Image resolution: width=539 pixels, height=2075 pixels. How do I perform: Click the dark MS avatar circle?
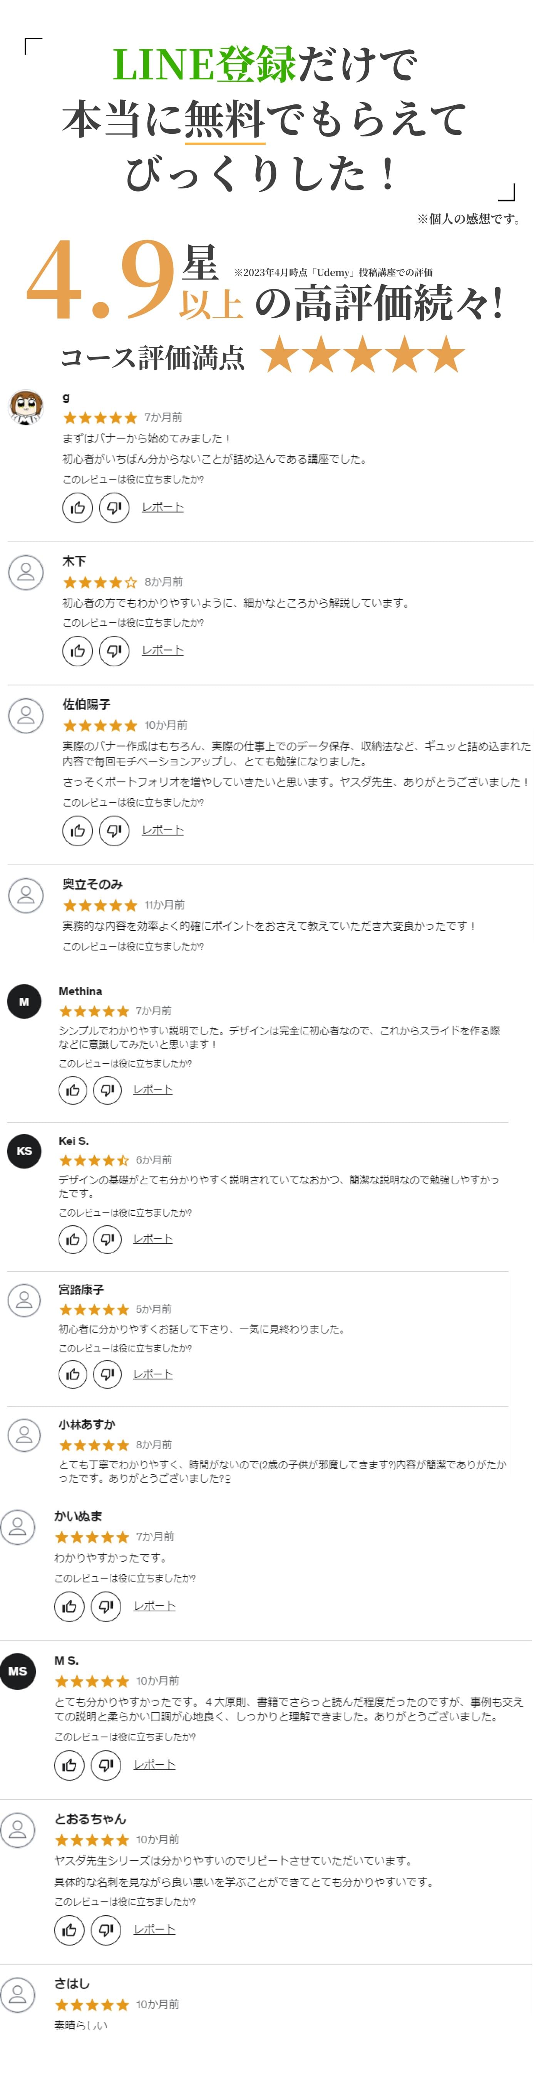[x=18, y=1671]
